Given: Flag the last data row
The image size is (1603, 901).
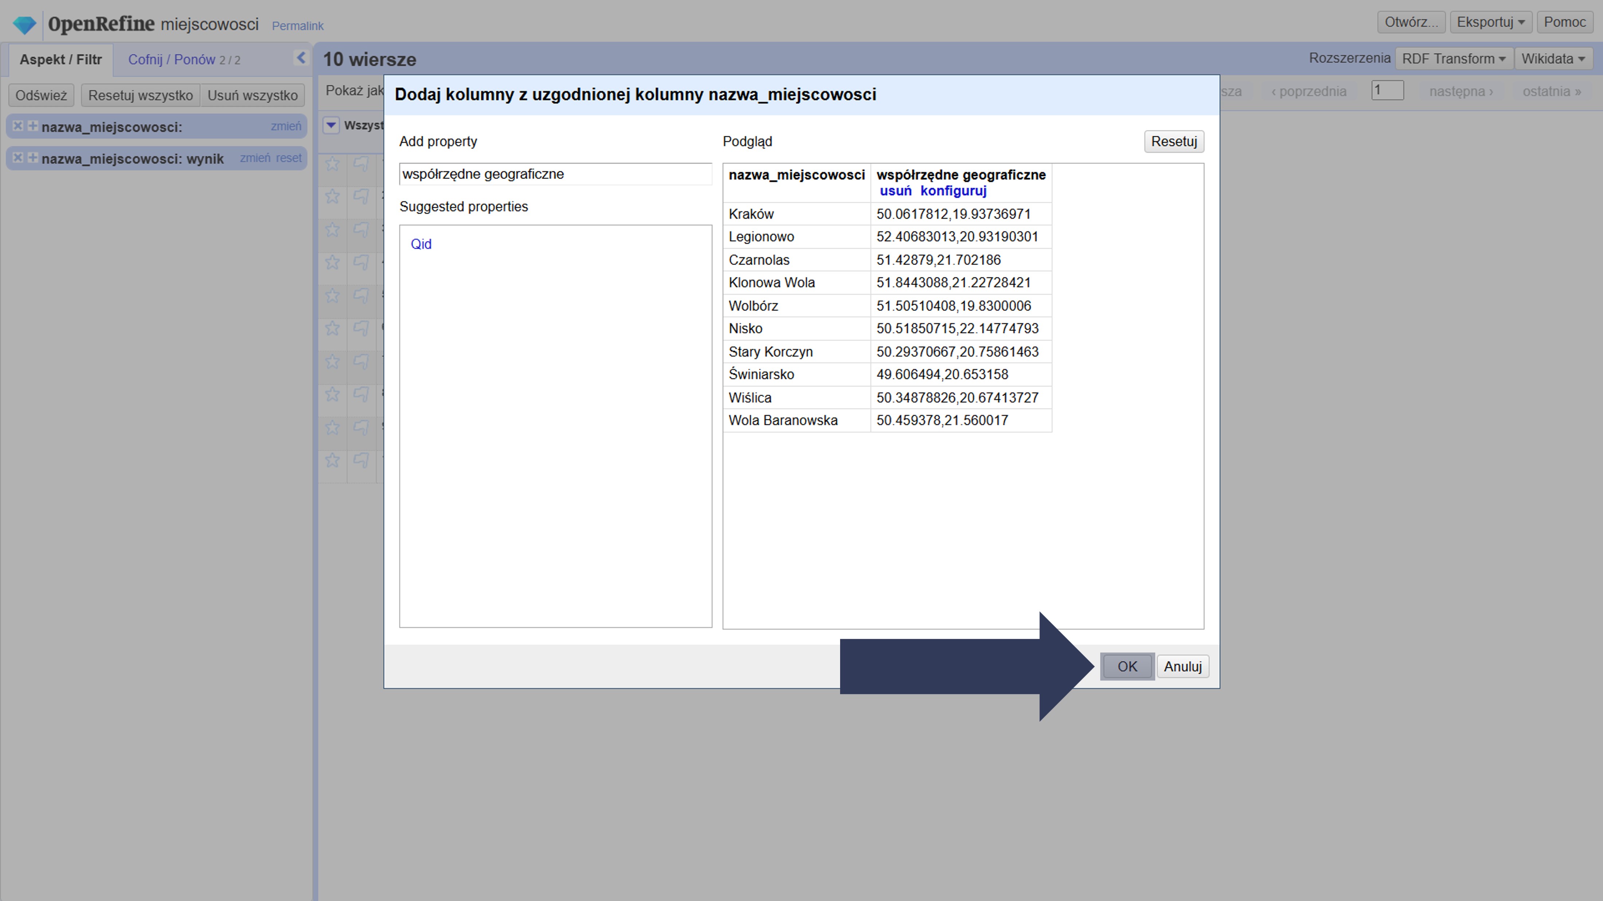Looking at the screenshot, I should pyautogui.click(x=361, y=461).
